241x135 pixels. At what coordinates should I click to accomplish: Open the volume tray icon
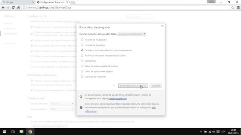pyautogui.click(x=214, y=132)
